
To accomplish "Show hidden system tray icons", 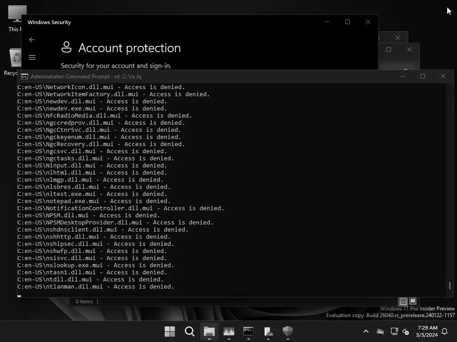I will click(x=366, y=331).
